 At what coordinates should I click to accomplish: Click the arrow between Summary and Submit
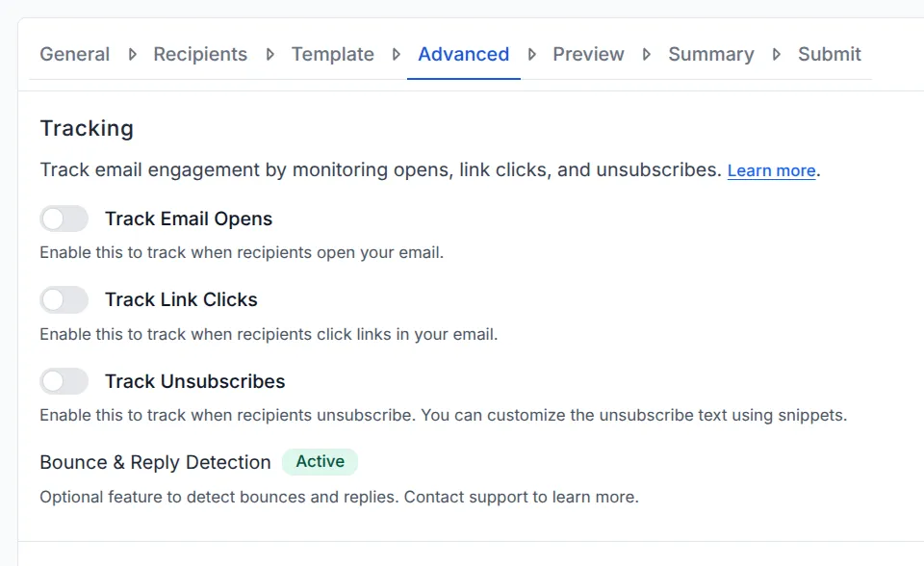tap(777, 55)
